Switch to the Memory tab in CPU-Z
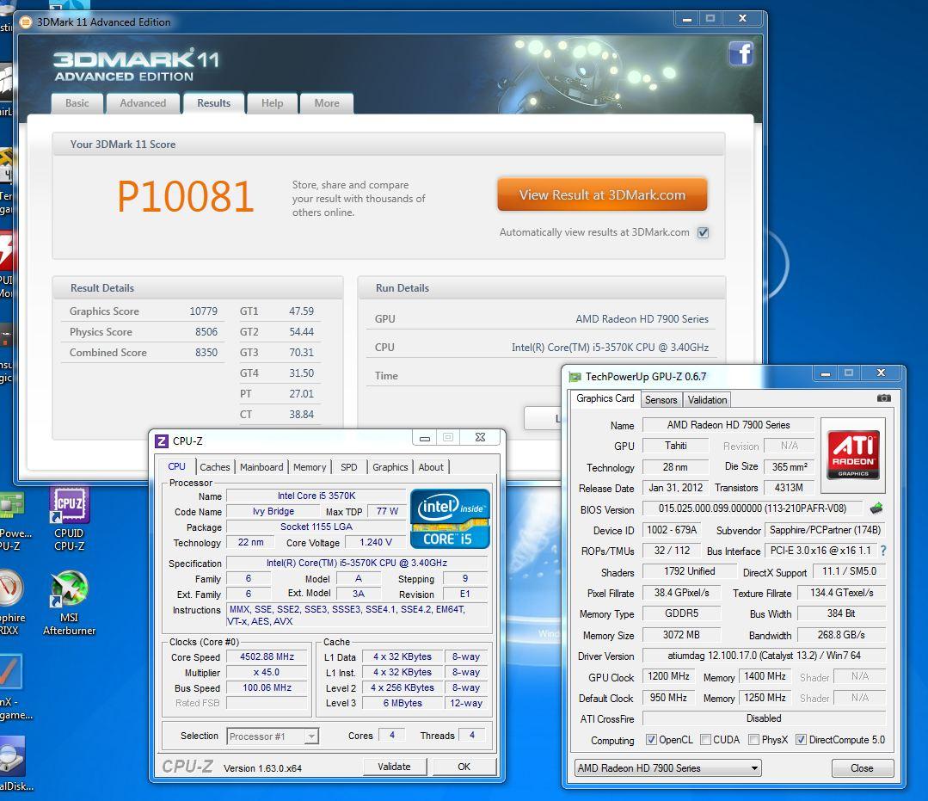 [x=310, y=467]
